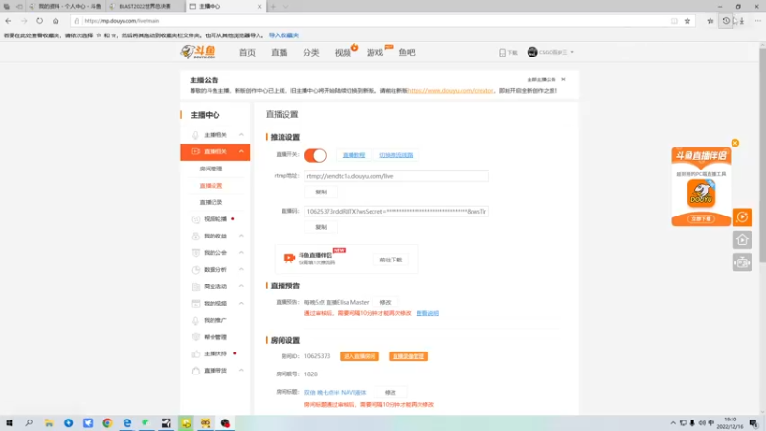Click the rtmp address input field
This screenshot has width=766, height=431.
(396, 176)
